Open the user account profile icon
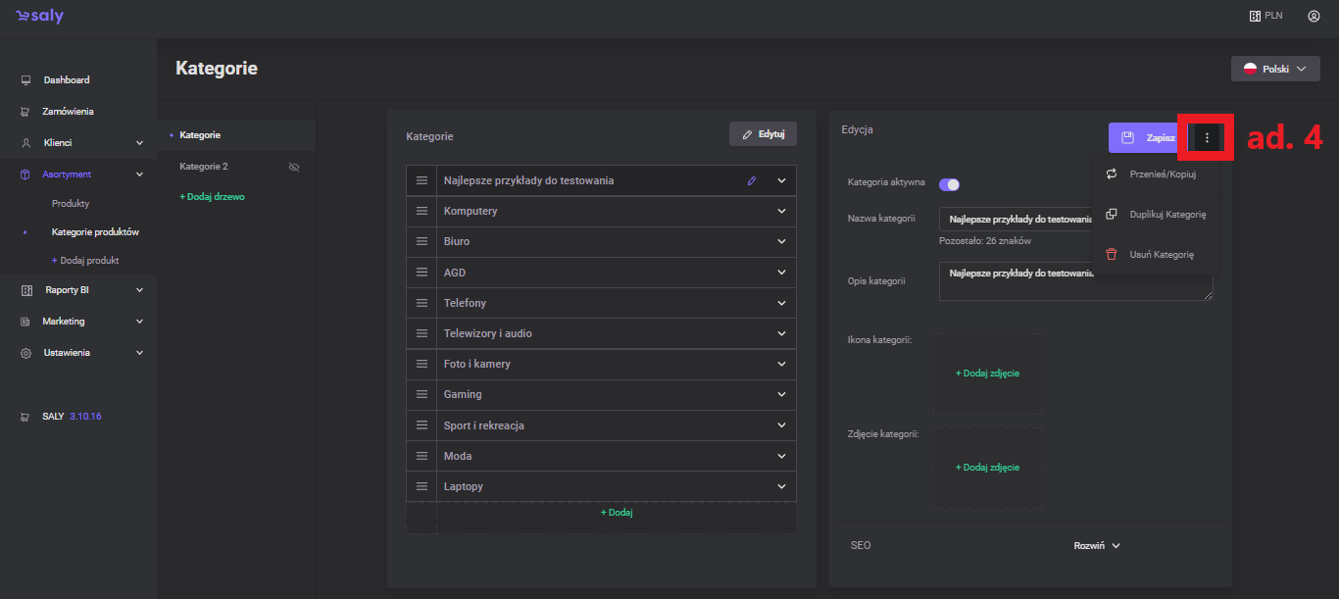Screen dimensions: 1339x599 [1314, 17]
